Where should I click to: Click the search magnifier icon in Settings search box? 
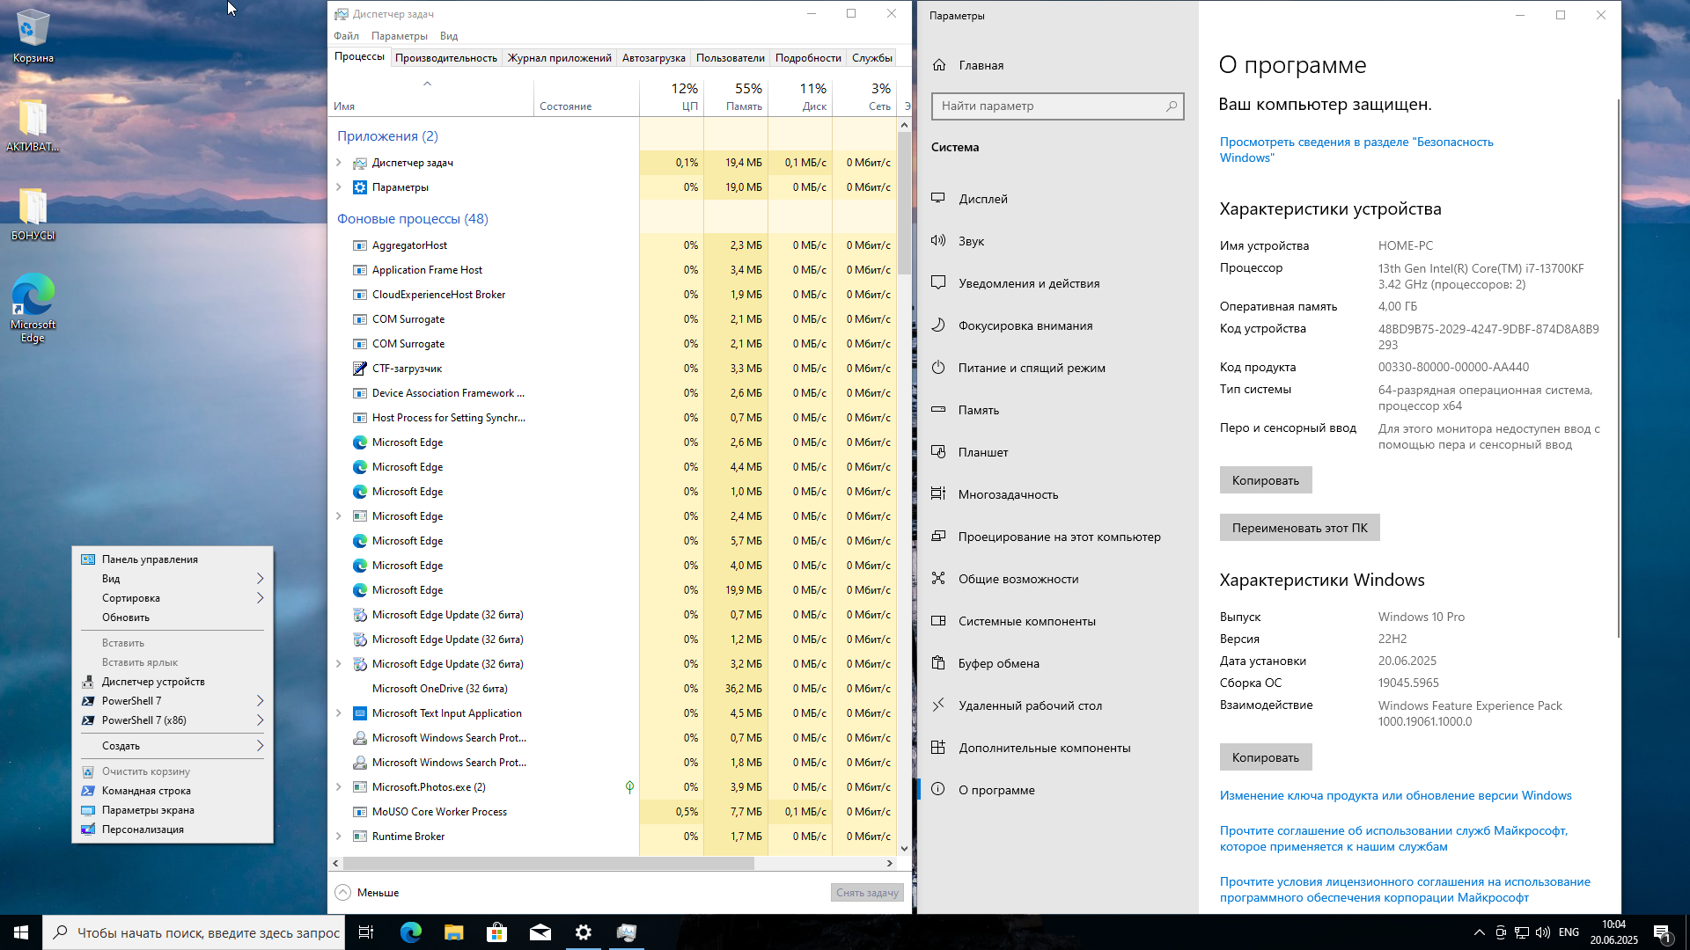(1172, 106)
